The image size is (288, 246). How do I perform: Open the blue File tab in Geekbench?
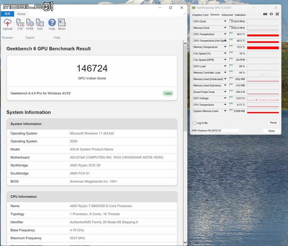7,14
